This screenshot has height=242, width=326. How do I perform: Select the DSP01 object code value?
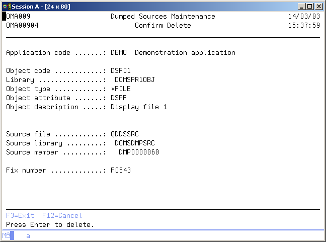coord(121,70)
